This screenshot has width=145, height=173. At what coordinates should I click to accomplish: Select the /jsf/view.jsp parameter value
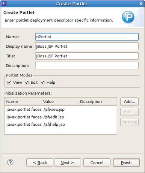[54, 110]
